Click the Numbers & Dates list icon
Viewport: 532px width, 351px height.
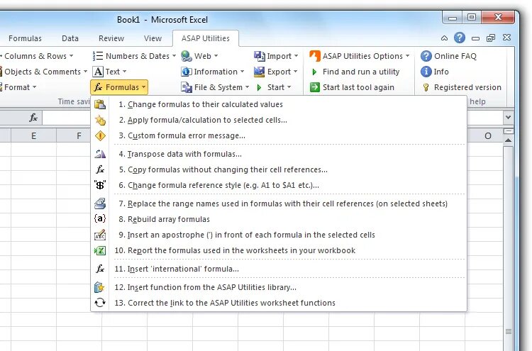(98, 56)
